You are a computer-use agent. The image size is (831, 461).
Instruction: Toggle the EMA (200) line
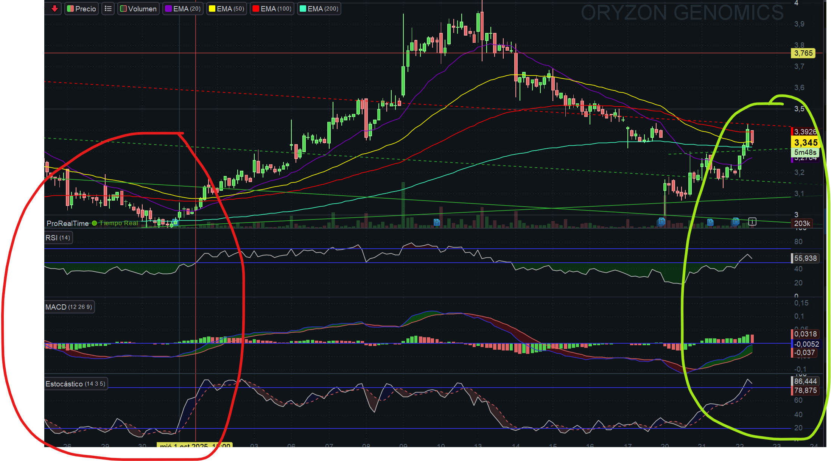(x=319, y=9)
